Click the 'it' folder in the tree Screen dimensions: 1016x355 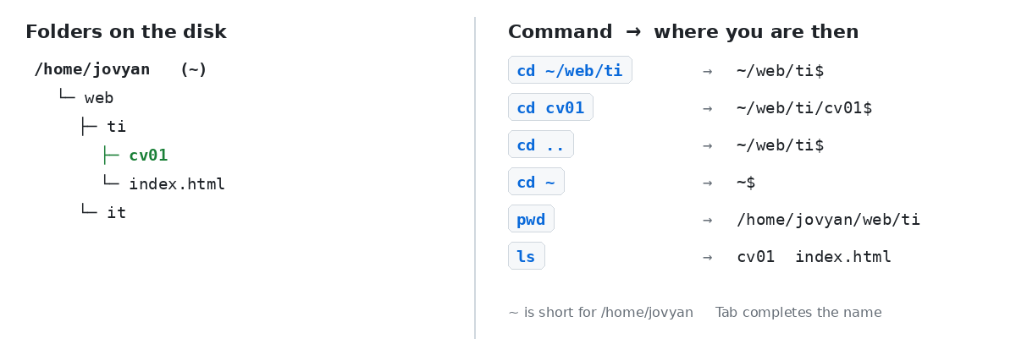[116, 213]
